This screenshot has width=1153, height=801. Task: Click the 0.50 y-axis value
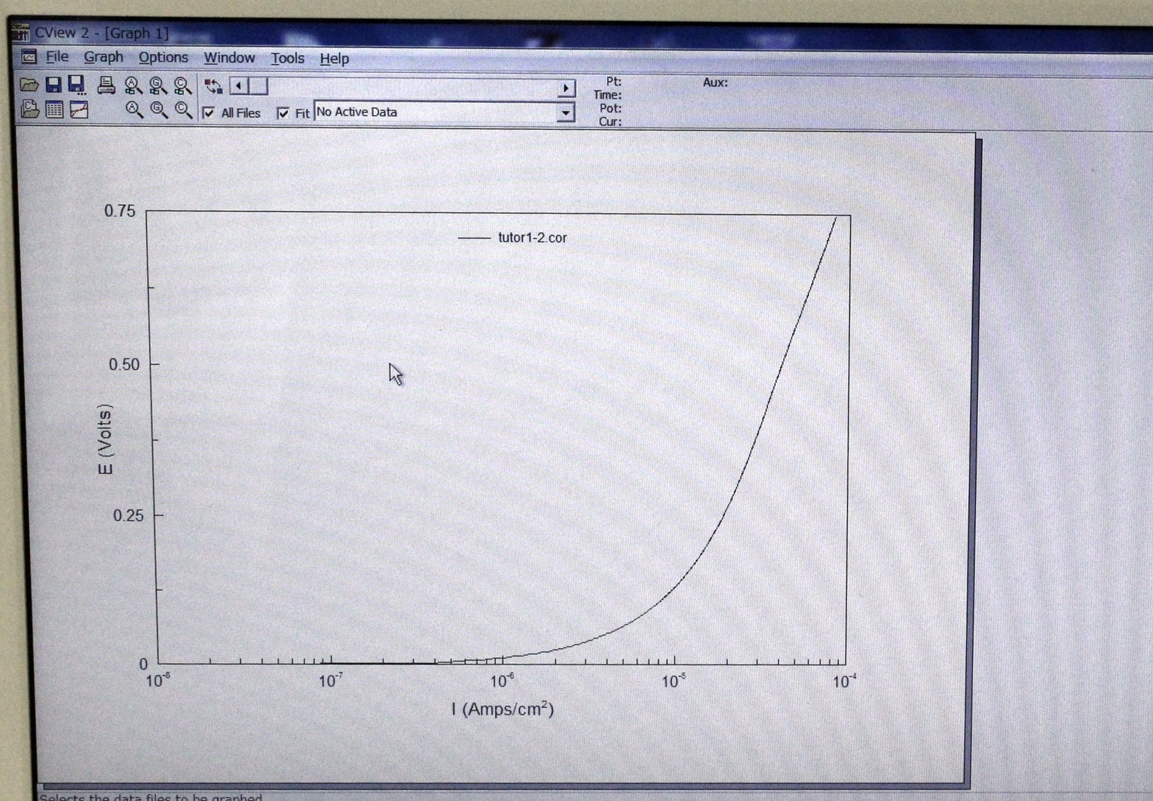[124, 364]
